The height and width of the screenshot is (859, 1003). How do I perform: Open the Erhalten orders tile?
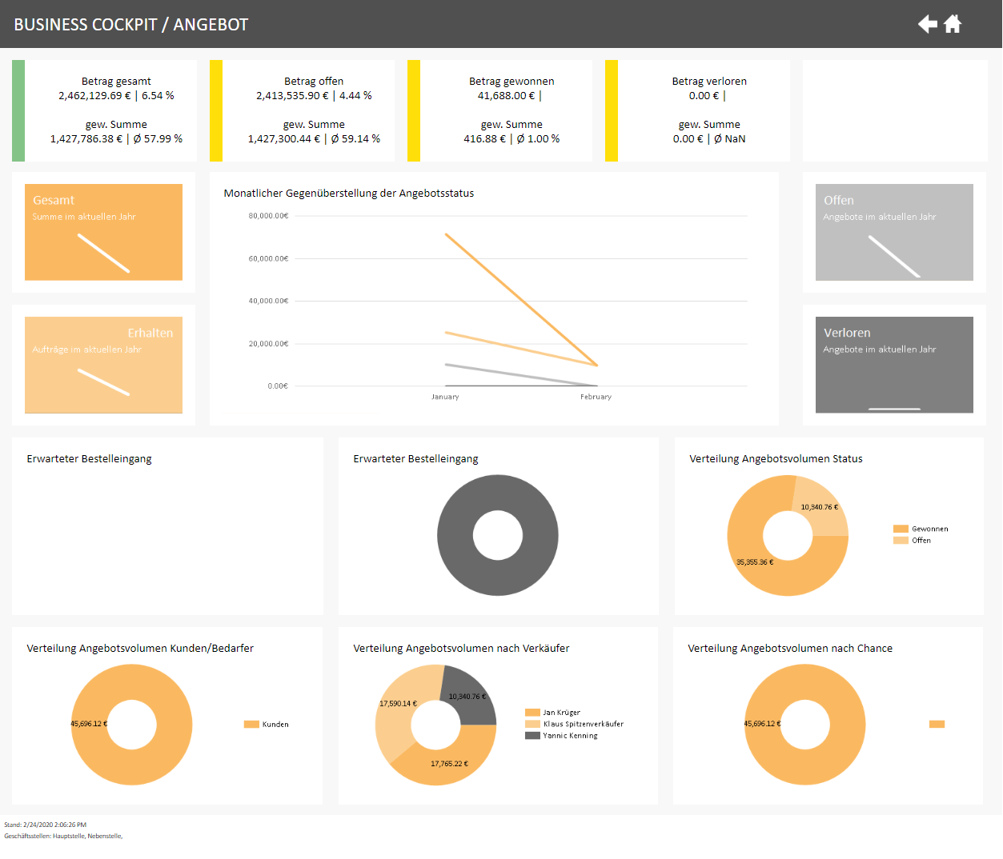(103, 365)
